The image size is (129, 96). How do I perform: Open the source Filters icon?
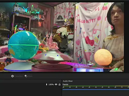26,76
